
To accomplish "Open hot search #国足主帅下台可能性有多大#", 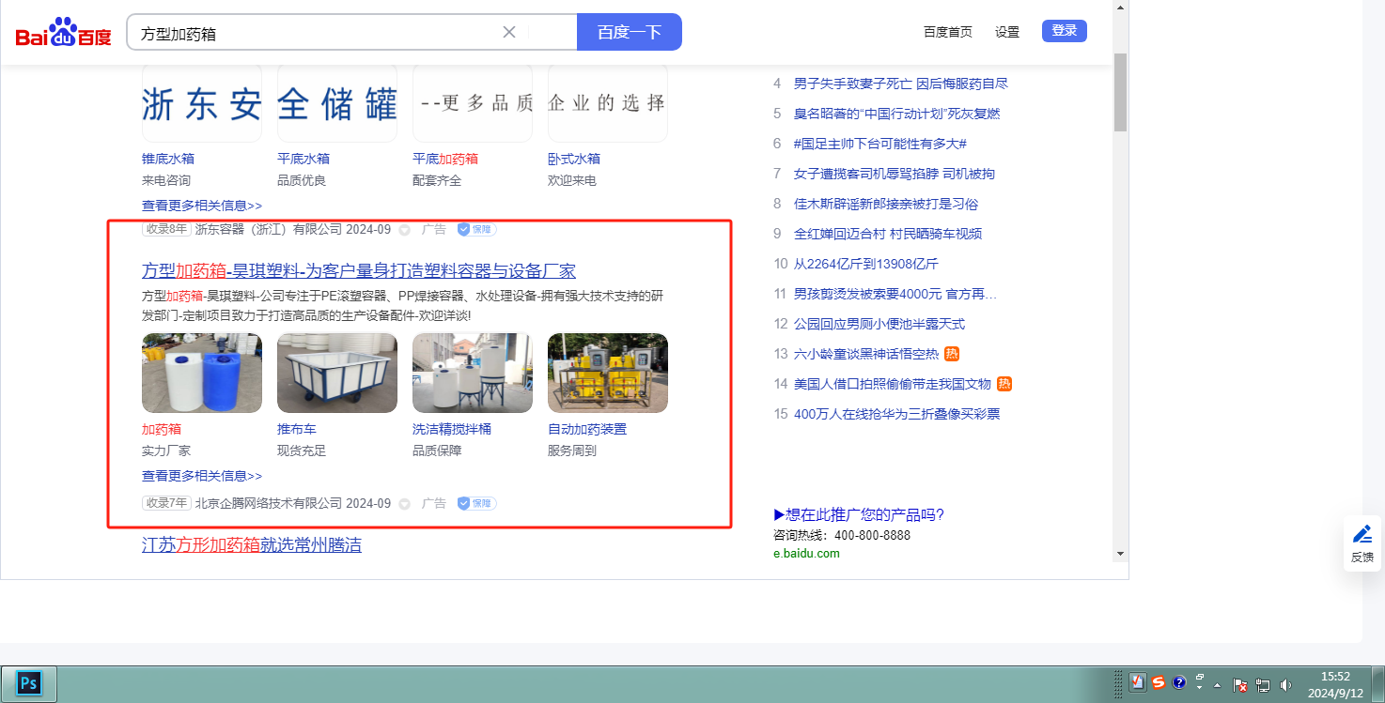I will pyautogui.click(x=880, y=144).
